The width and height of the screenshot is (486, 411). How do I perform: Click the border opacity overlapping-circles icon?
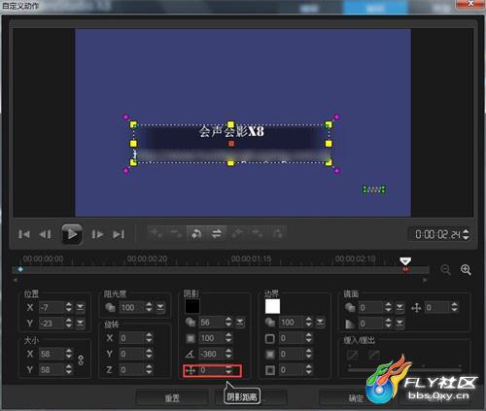click(x=270, y=323)
